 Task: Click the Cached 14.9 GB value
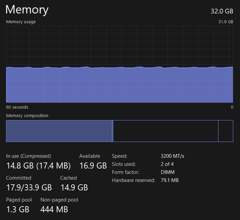[74, 187]
